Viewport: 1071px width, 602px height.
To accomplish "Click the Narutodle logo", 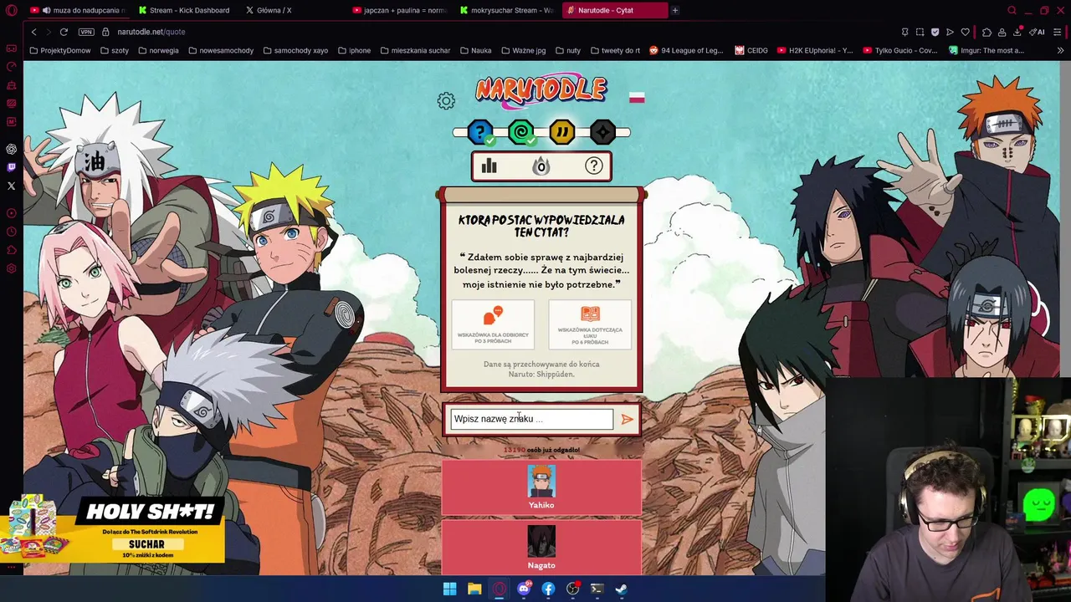I will tap(541, 90).
